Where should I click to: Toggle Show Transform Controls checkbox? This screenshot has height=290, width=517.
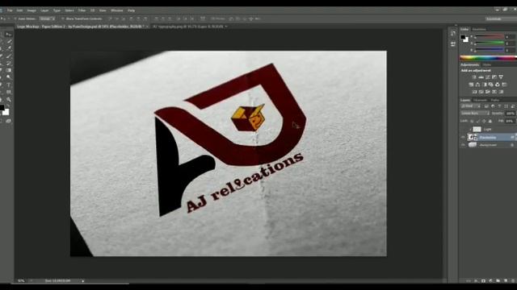coord(63,19)
